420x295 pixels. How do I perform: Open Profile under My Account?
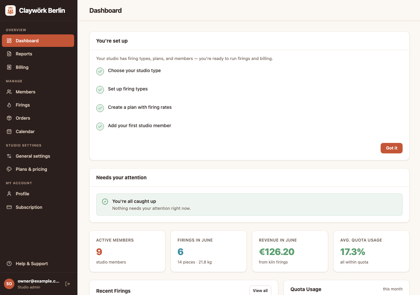coord(38,194)
